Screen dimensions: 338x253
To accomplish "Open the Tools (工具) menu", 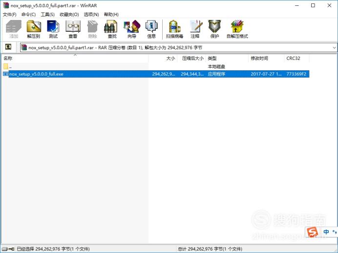I will click(48, 15).
